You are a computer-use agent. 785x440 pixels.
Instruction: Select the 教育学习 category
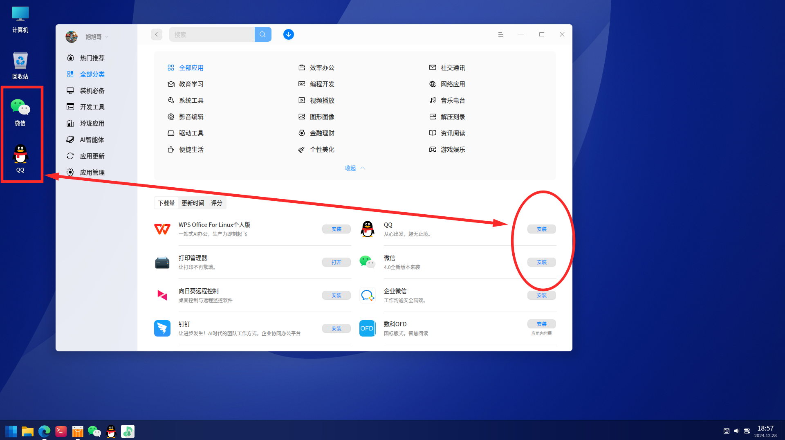(x=186, y=84)
